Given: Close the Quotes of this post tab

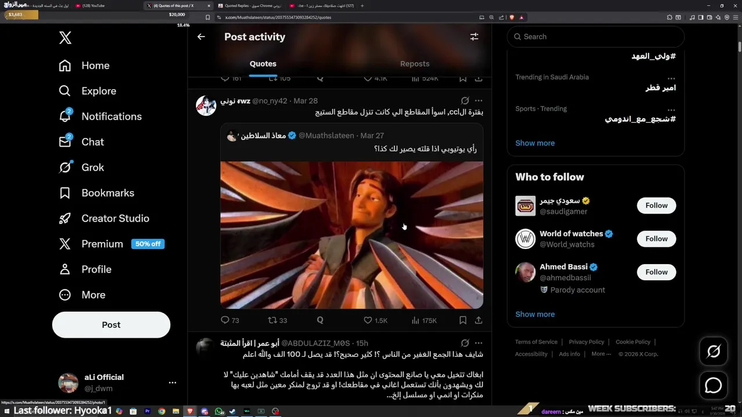Looking at the screenshot, I should click(209, 6).
